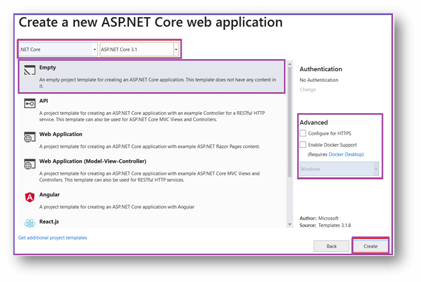Click the Angular logo icon

30,198
